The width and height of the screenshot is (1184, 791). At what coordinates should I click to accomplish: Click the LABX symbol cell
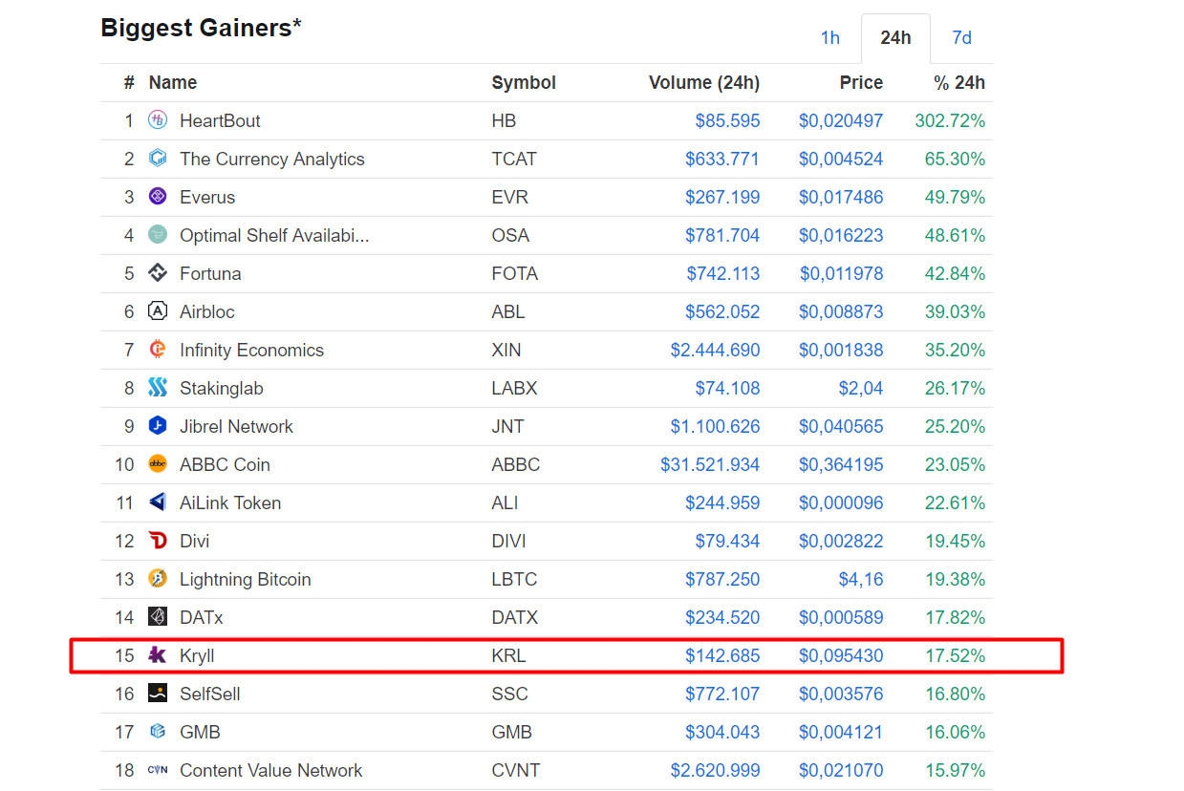click(x=514, y=389)
